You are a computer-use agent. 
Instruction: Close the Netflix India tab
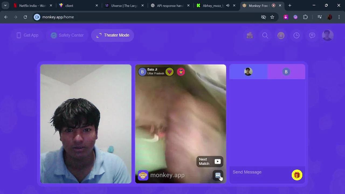tap(51, 5)
